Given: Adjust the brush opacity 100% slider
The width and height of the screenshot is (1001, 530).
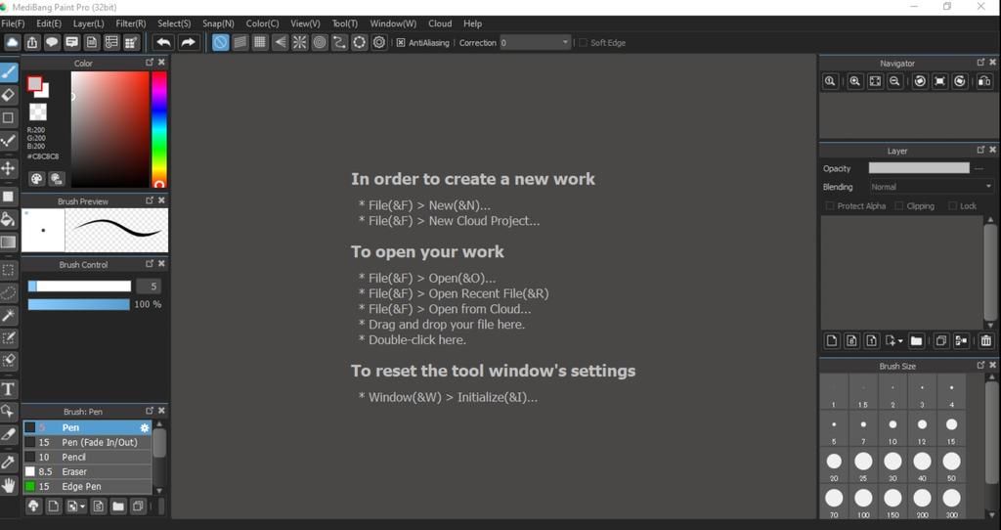Looking at the screenshot, I should (79, 304).
